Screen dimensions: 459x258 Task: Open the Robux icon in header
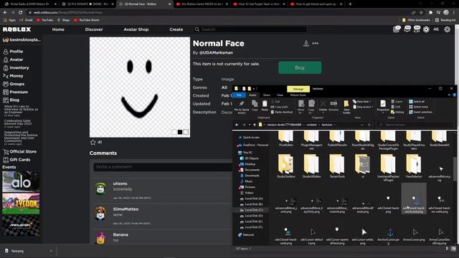point(426,29)
